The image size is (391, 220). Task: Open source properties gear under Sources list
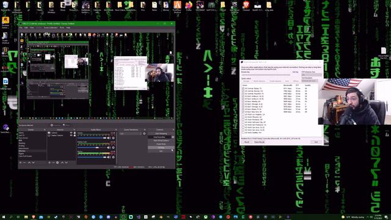(x=57, y=163)
